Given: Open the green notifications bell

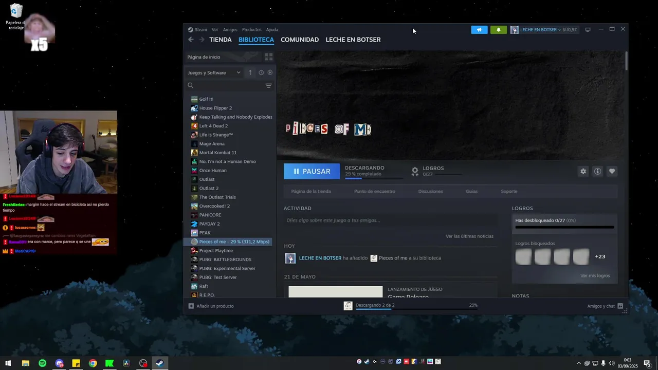Looking at the screenshot, I should coord(498,30).
